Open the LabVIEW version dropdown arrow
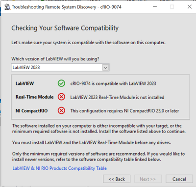 pos(105,68)
